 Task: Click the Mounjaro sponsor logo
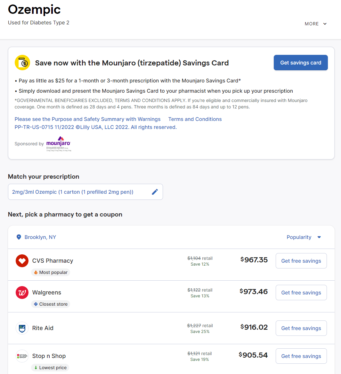pos(59,144)
